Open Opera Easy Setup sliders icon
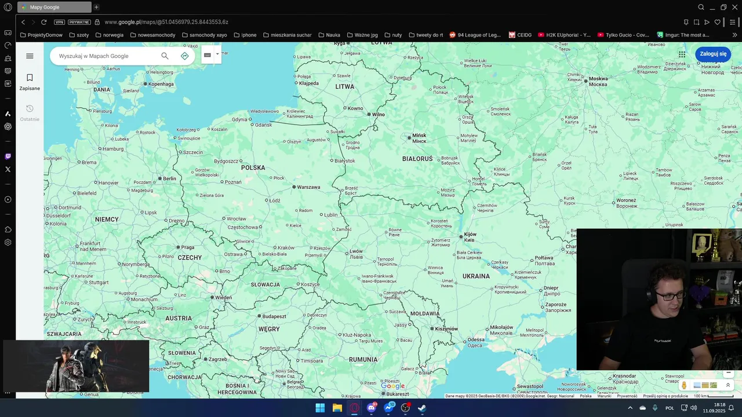 pyautogui.click(x=733, y=22)
